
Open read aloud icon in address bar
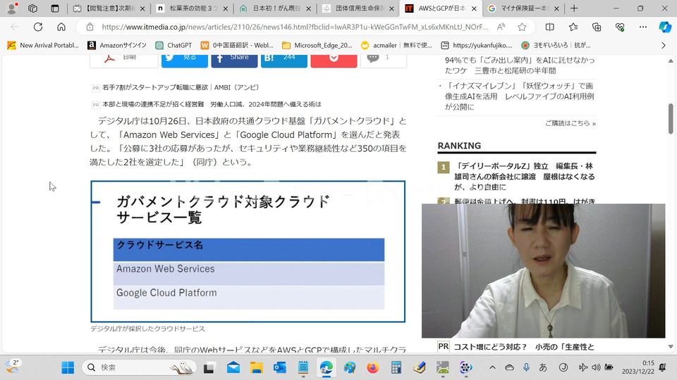501,27
